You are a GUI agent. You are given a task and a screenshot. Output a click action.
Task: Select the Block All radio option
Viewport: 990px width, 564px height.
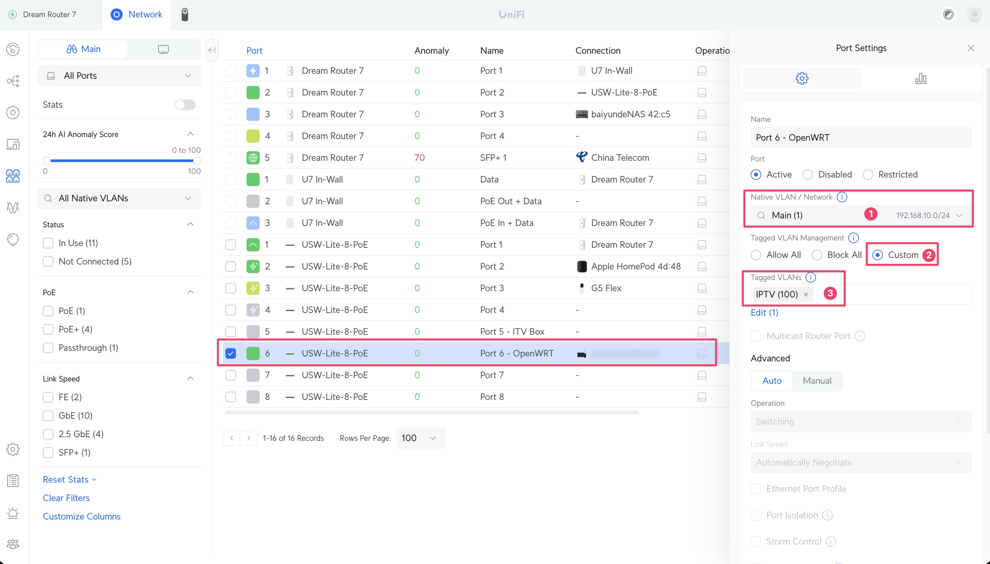tap(817, 255)
